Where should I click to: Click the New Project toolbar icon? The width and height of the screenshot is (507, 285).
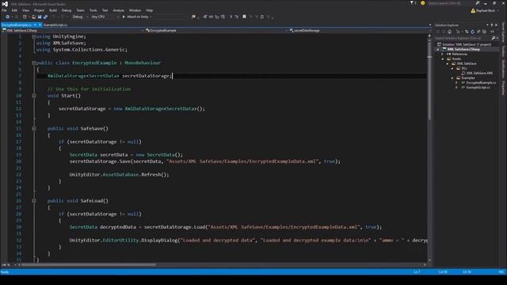coord(25,17)
